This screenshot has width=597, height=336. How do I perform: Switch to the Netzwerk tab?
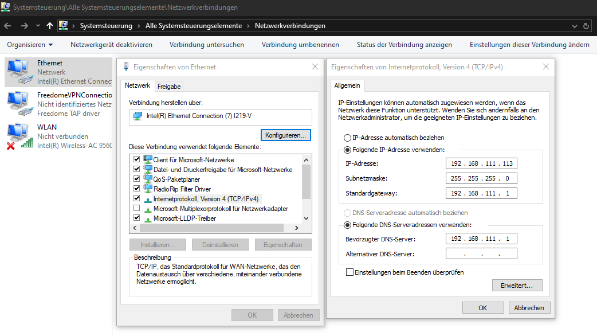[x=138, y=85]
